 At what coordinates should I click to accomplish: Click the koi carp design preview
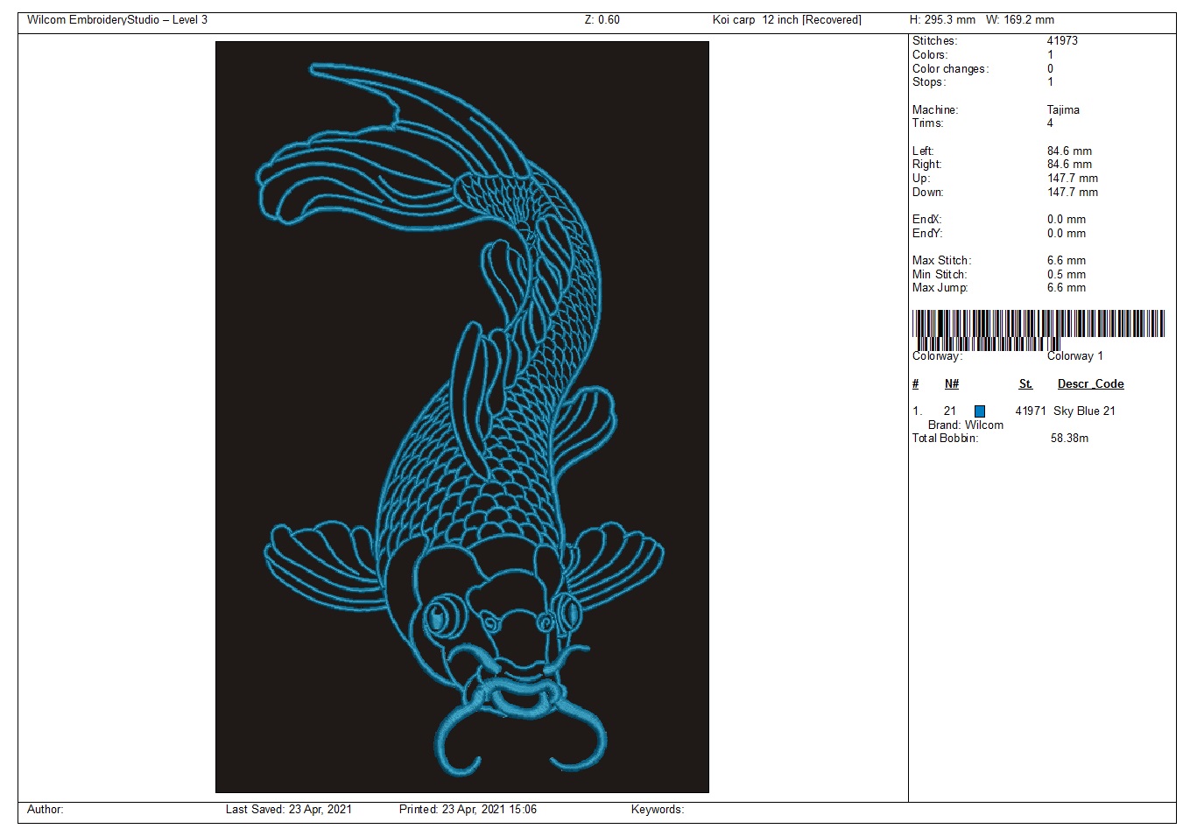click(461, 417)
